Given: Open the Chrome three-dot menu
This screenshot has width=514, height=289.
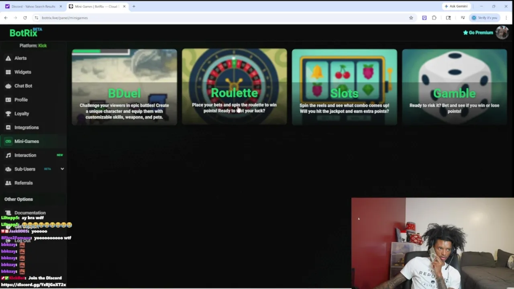Looking at the screenshot, I should pyautogui.click(x=506, y=18).
